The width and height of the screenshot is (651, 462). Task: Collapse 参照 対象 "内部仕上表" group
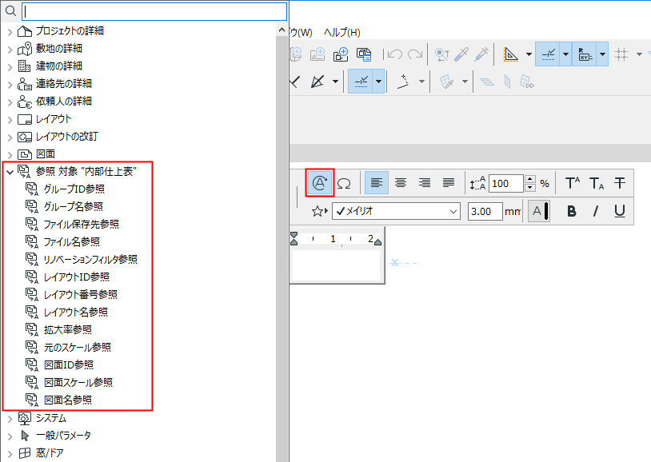[x=10, y=172]
